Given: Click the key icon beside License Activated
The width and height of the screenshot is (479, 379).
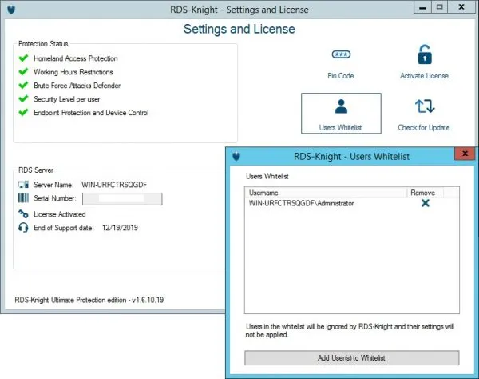Looking at the screenshot, I should coord(23,213).
